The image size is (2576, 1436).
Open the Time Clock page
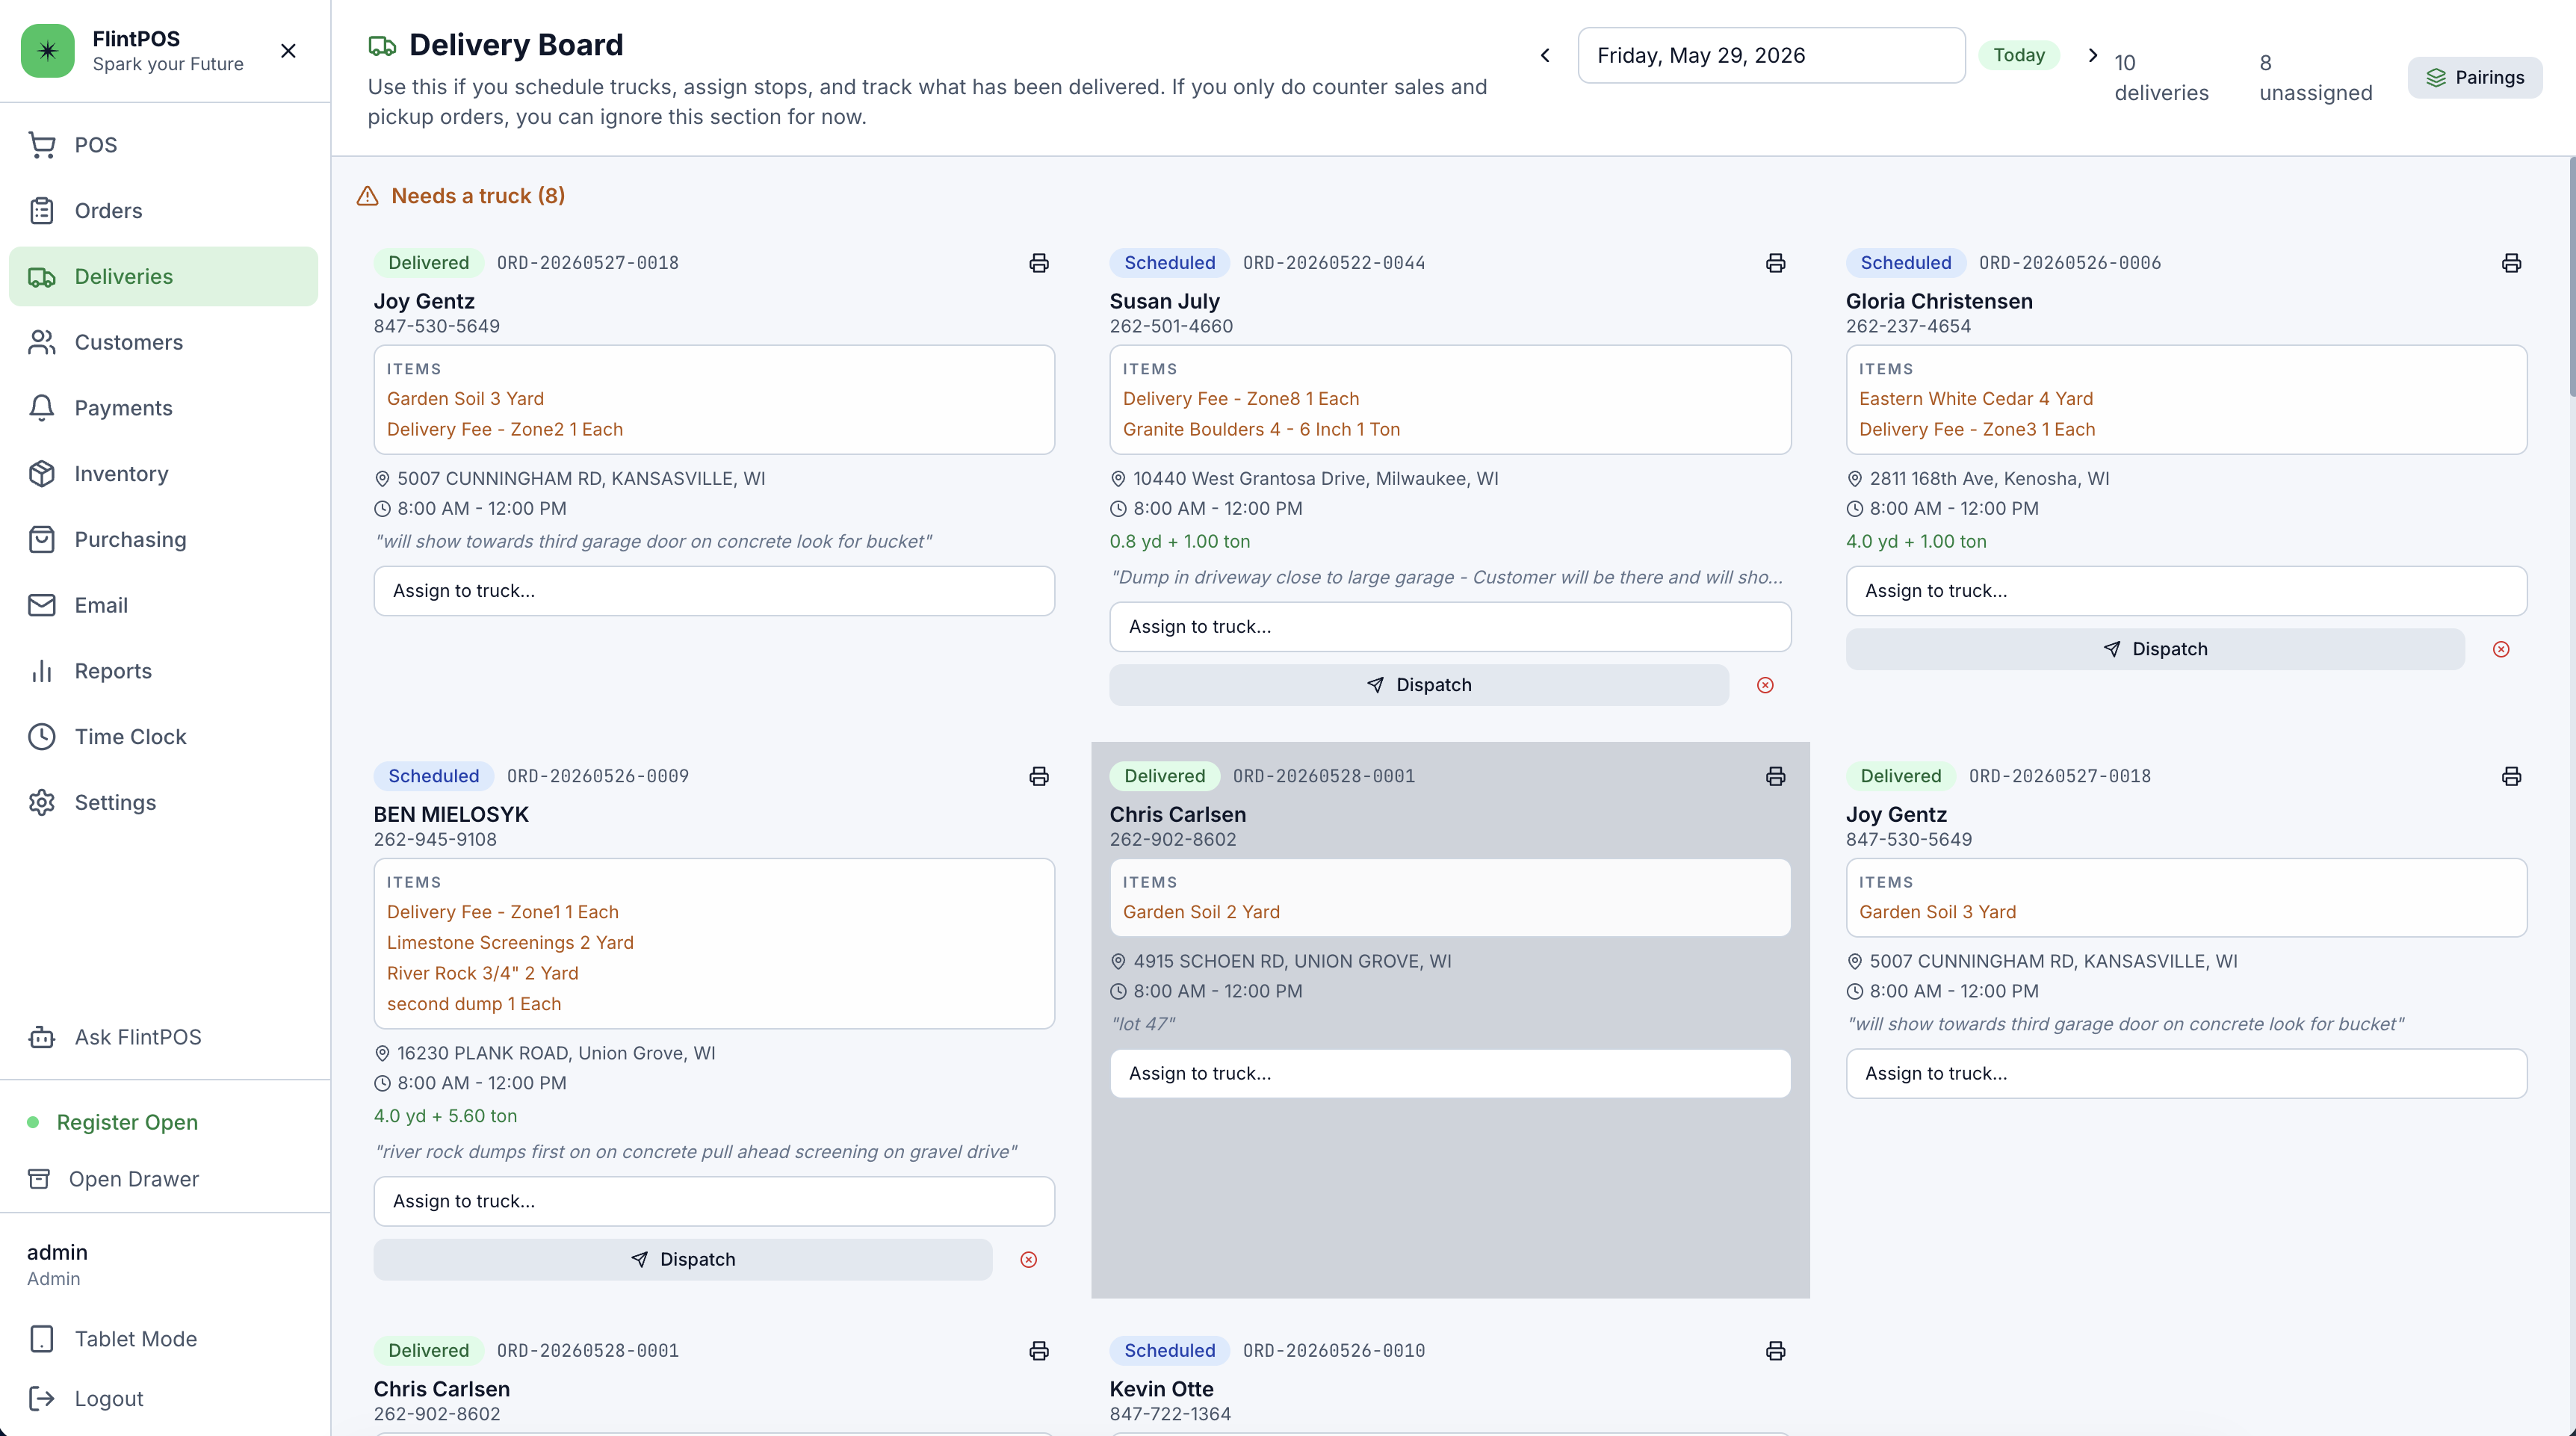pos(163,737)
